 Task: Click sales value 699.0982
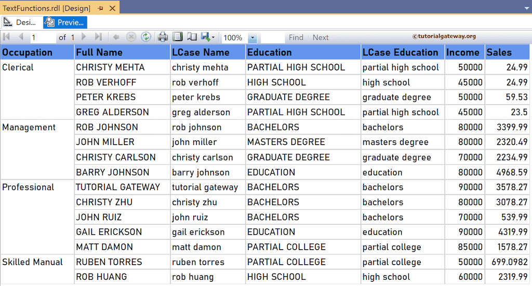pyautogui.click(x=507, y=262)
